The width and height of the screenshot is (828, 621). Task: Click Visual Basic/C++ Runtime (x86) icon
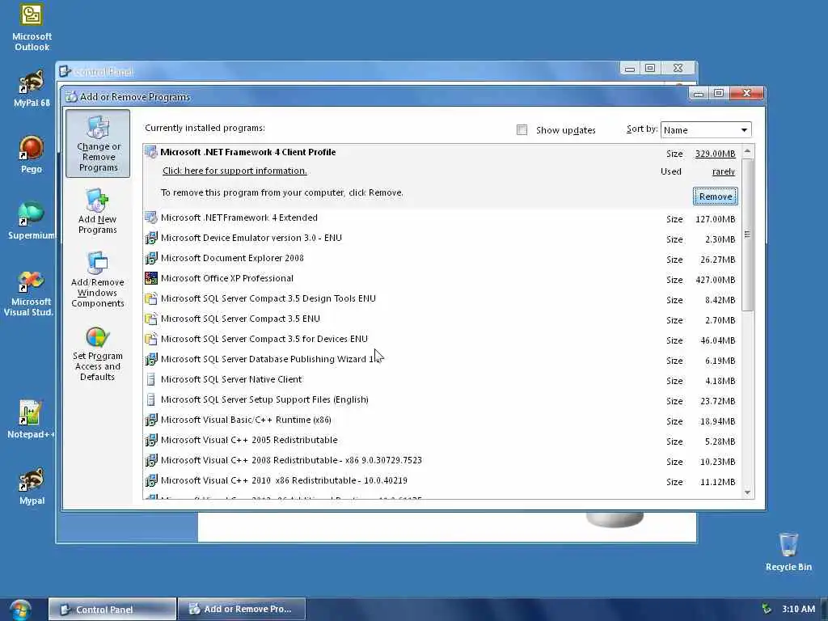click(151, 420)
